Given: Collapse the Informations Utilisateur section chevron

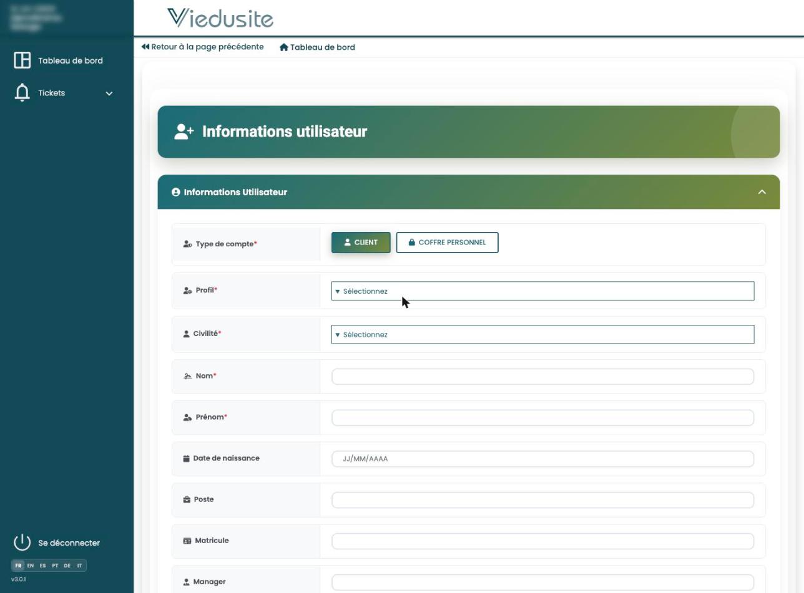Looking at the screenshot, I should (762, 192).
